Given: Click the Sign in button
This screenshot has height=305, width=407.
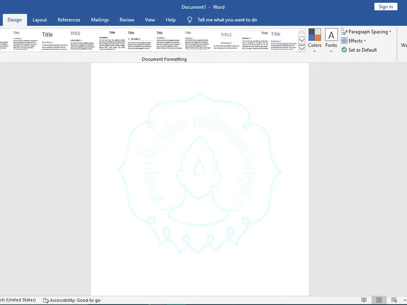Looking at the screenshot, I should [x=386, y=7].
